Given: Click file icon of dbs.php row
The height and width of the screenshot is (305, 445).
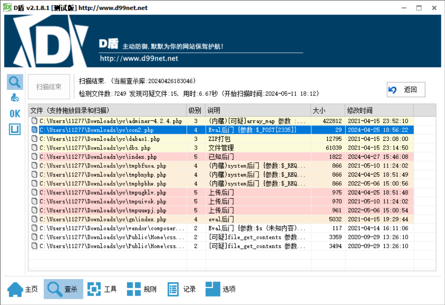Looking at the screenshot, I should pos(34,148).
